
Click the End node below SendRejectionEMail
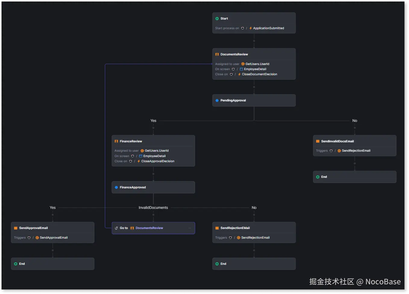(254, 264)
